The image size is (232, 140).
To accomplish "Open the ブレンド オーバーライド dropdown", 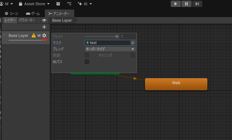I will coord(110,49).
